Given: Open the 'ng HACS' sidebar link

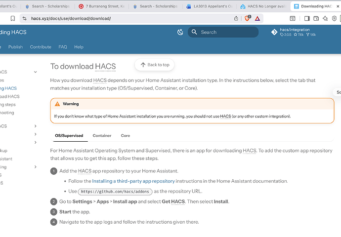Looking at the screenshot, I should coord(8,88).
